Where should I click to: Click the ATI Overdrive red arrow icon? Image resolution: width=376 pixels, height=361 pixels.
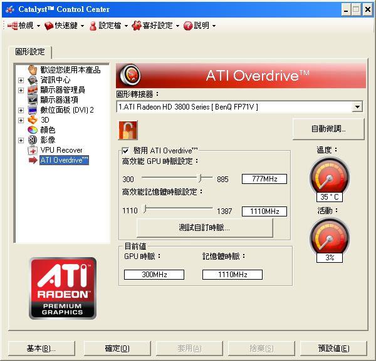pyautogui.click(x=33, y=160)
